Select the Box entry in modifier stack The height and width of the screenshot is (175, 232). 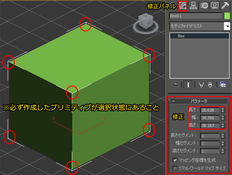[200, 36]
